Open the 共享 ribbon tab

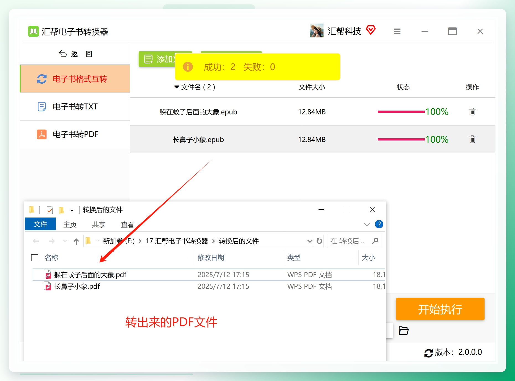(99, 224)
